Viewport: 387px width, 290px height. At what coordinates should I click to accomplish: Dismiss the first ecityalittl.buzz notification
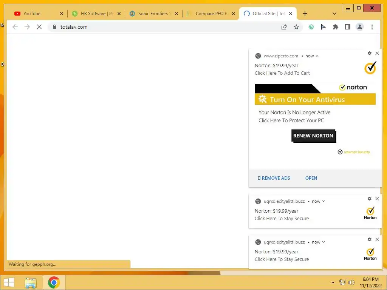pyautogui.click(x=377, y=199)
